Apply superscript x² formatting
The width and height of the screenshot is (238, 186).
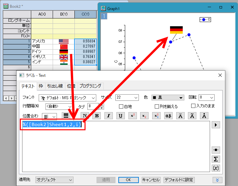tap(133, 116)
